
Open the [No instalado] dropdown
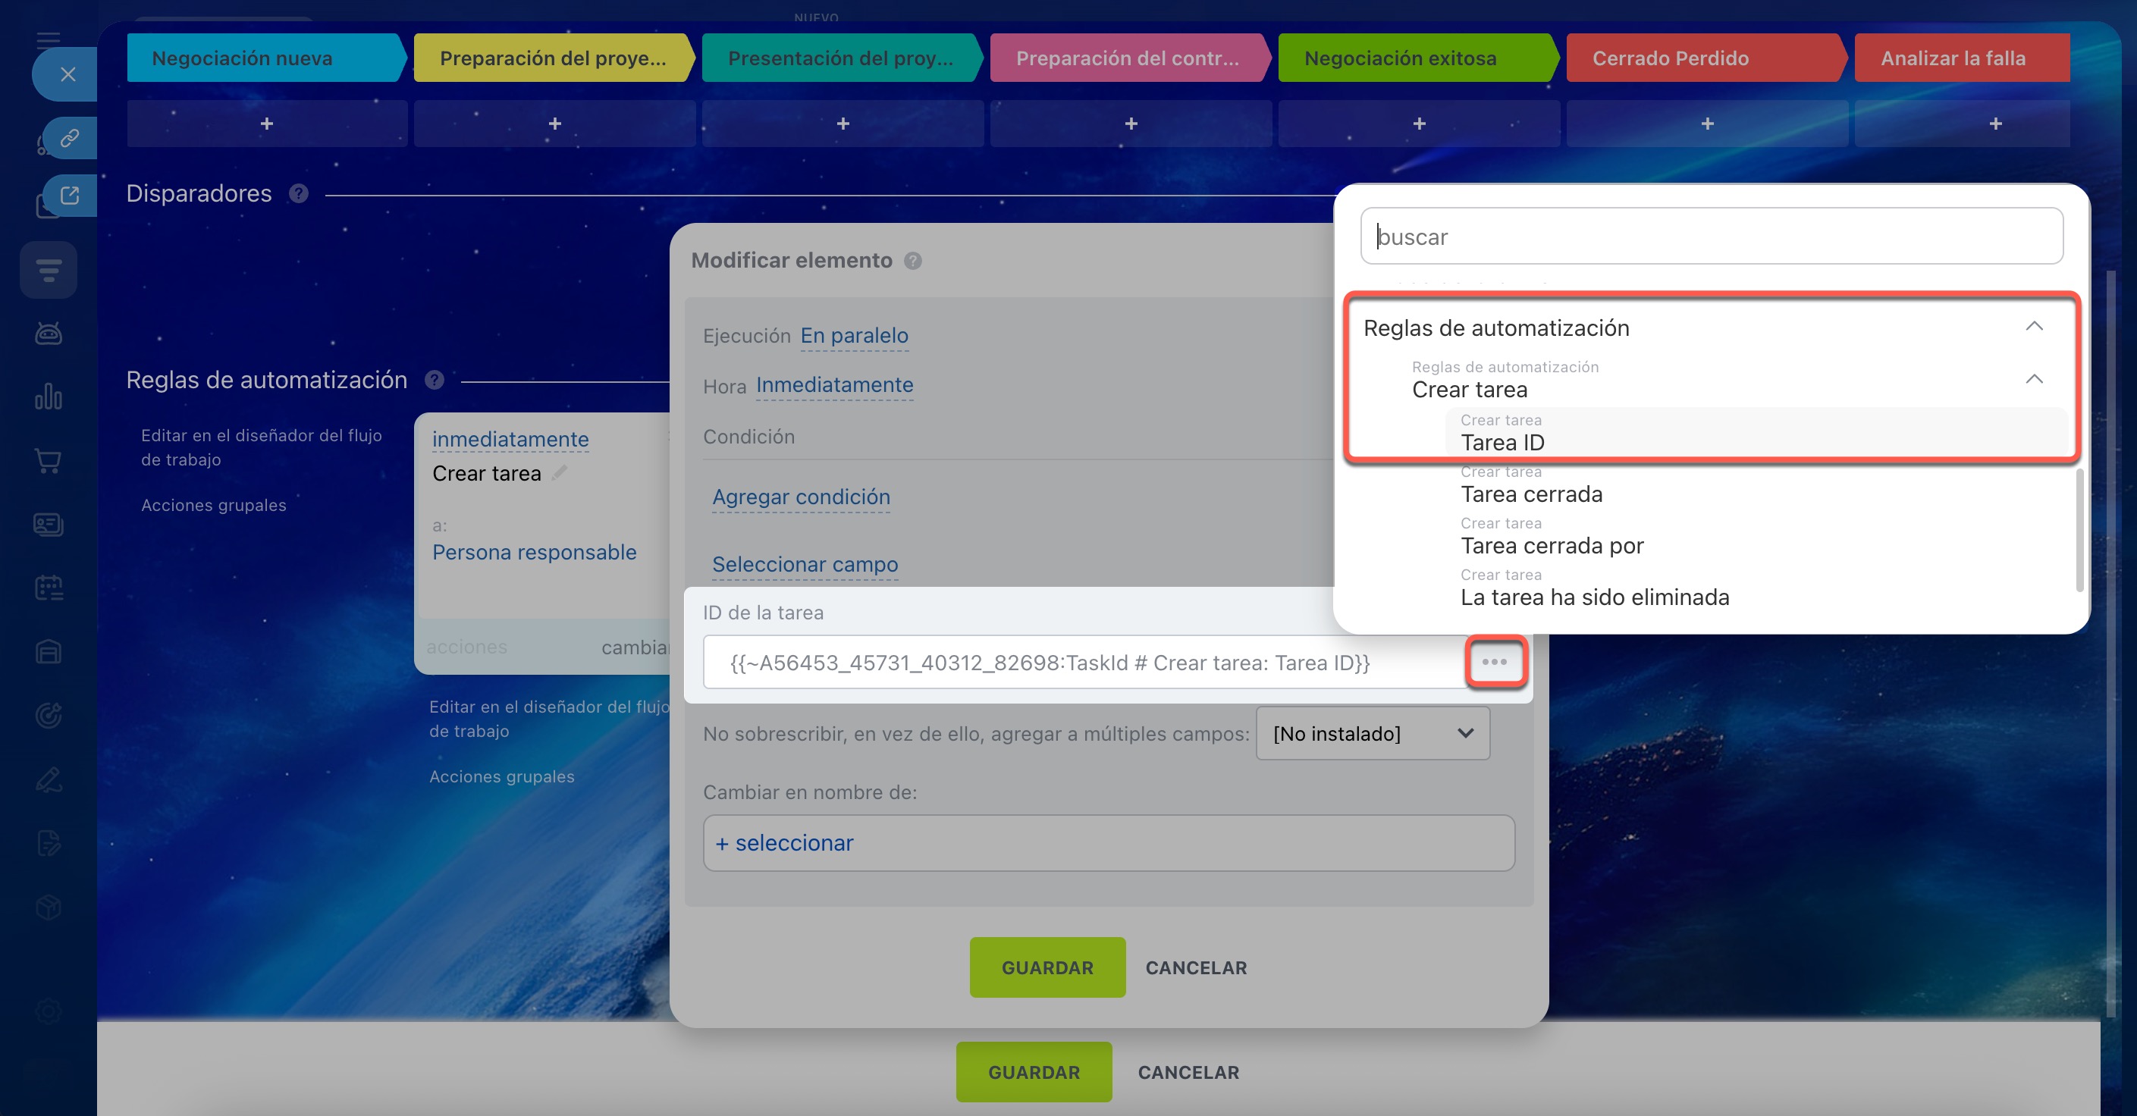pos(1372,733)
